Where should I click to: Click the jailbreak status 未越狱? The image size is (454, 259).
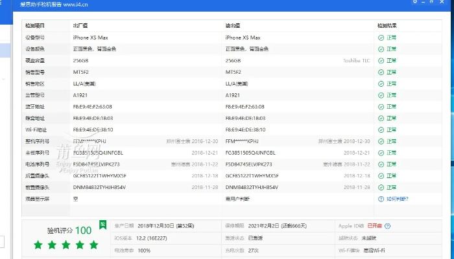(x=368, y=238)
